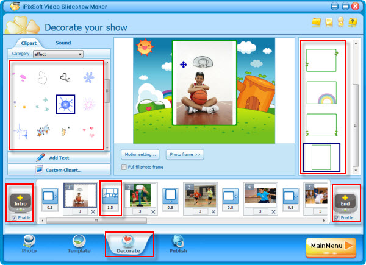Image resolution: width=366 pixels, height=265 pixels.
Task: Select the ice cream cluster clipart
Action: 43,131
